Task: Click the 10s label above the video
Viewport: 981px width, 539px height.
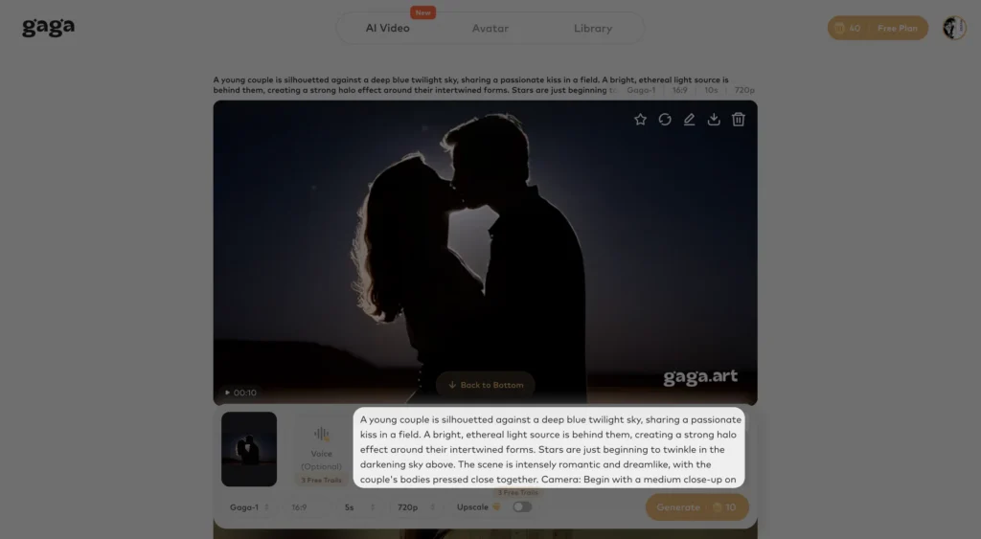Action: [711, 90]
